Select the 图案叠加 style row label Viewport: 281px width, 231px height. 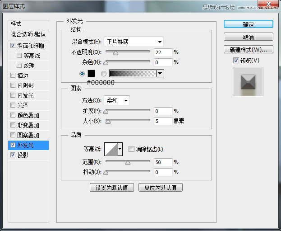point(28,135)
